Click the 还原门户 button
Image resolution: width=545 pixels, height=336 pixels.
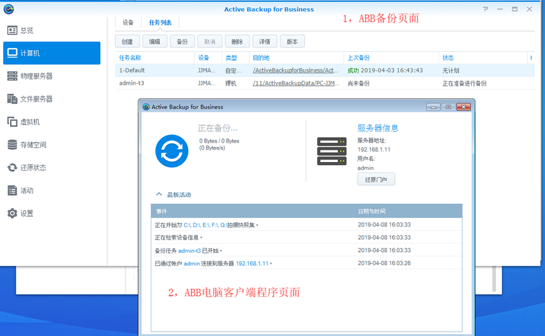[375, 180]
